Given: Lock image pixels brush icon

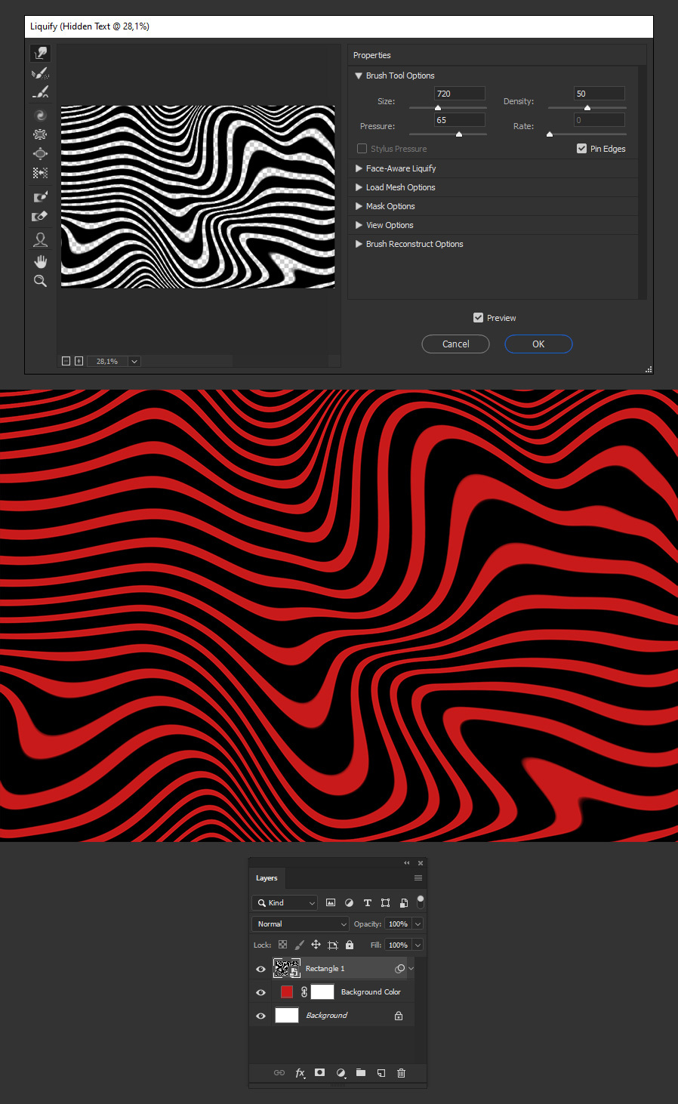Looking at the screenshot, I should [299, 945].
